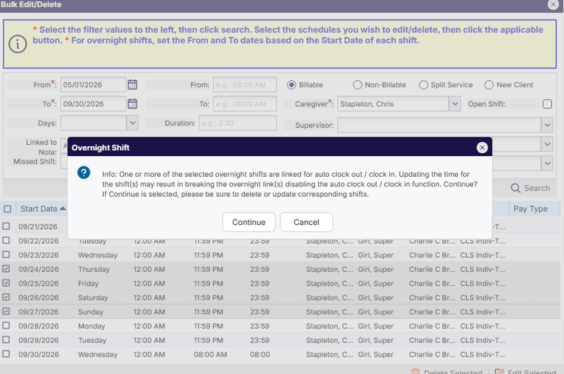Expand dropdown arrow below Supervisor field
Viewport: 564px width, 374px height.
tap(548, 144)
